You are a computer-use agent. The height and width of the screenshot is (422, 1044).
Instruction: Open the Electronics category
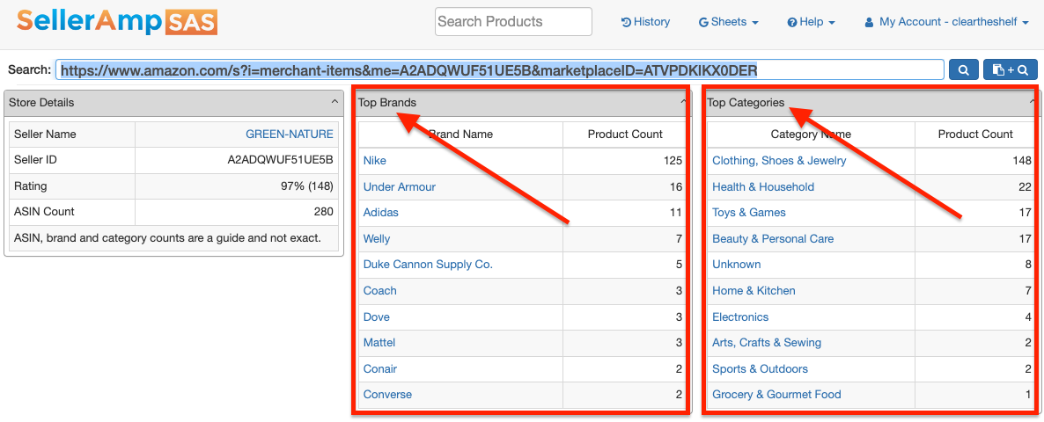[740, 317]
